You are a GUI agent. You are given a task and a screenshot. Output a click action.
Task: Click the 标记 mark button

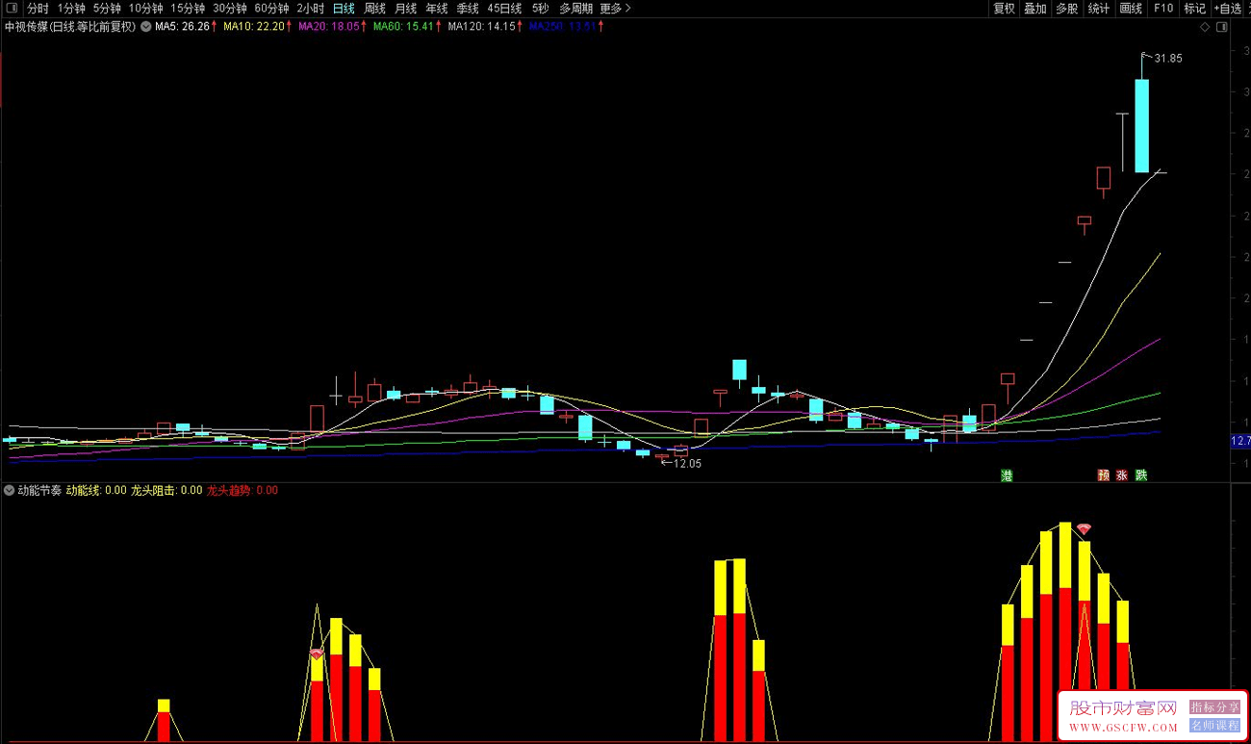coord(1194,9)
